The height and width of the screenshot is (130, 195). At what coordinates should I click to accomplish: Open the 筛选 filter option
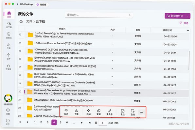tap(184, 23)
